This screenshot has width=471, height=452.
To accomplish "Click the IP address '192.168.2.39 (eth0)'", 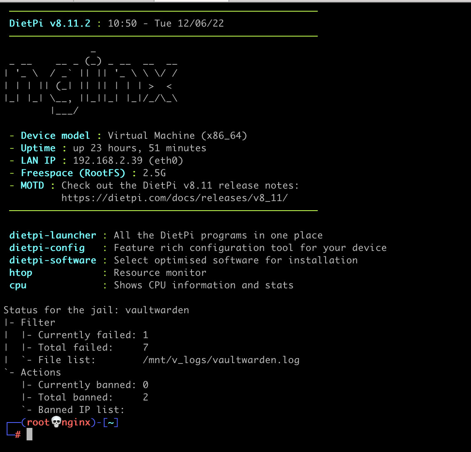I will [128, 160].
